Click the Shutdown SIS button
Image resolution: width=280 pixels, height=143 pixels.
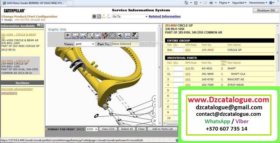pos(266,10)
